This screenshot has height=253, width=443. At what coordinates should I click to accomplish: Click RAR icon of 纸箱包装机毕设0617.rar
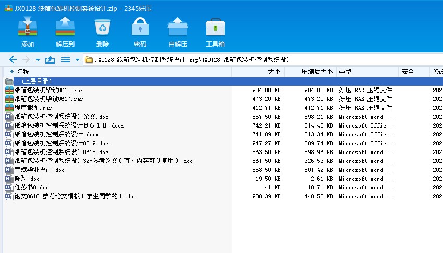tap(9, 99)
